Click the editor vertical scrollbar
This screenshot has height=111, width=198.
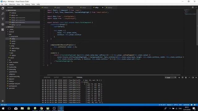(197, 27)
